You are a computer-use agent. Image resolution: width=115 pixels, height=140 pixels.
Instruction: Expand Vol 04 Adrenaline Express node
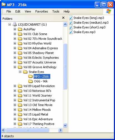[15, 48]
